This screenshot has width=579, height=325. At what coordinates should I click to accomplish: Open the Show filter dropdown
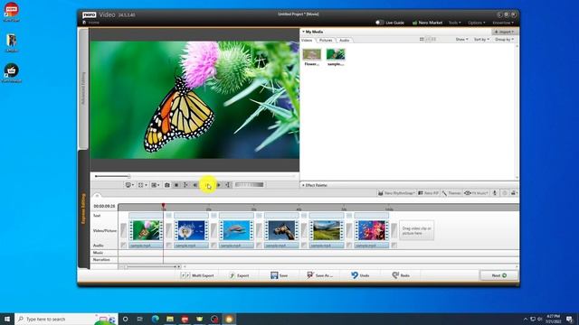(x=461, y=39)
